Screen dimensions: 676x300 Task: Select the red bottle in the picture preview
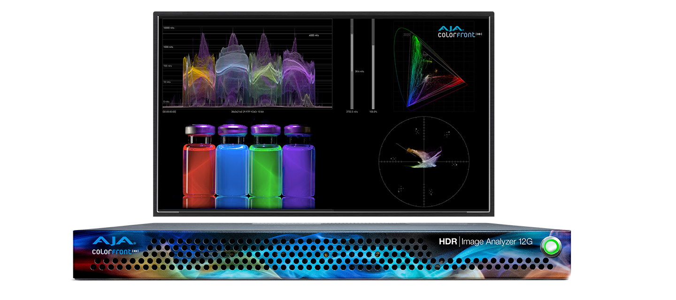tap(199, 161)
